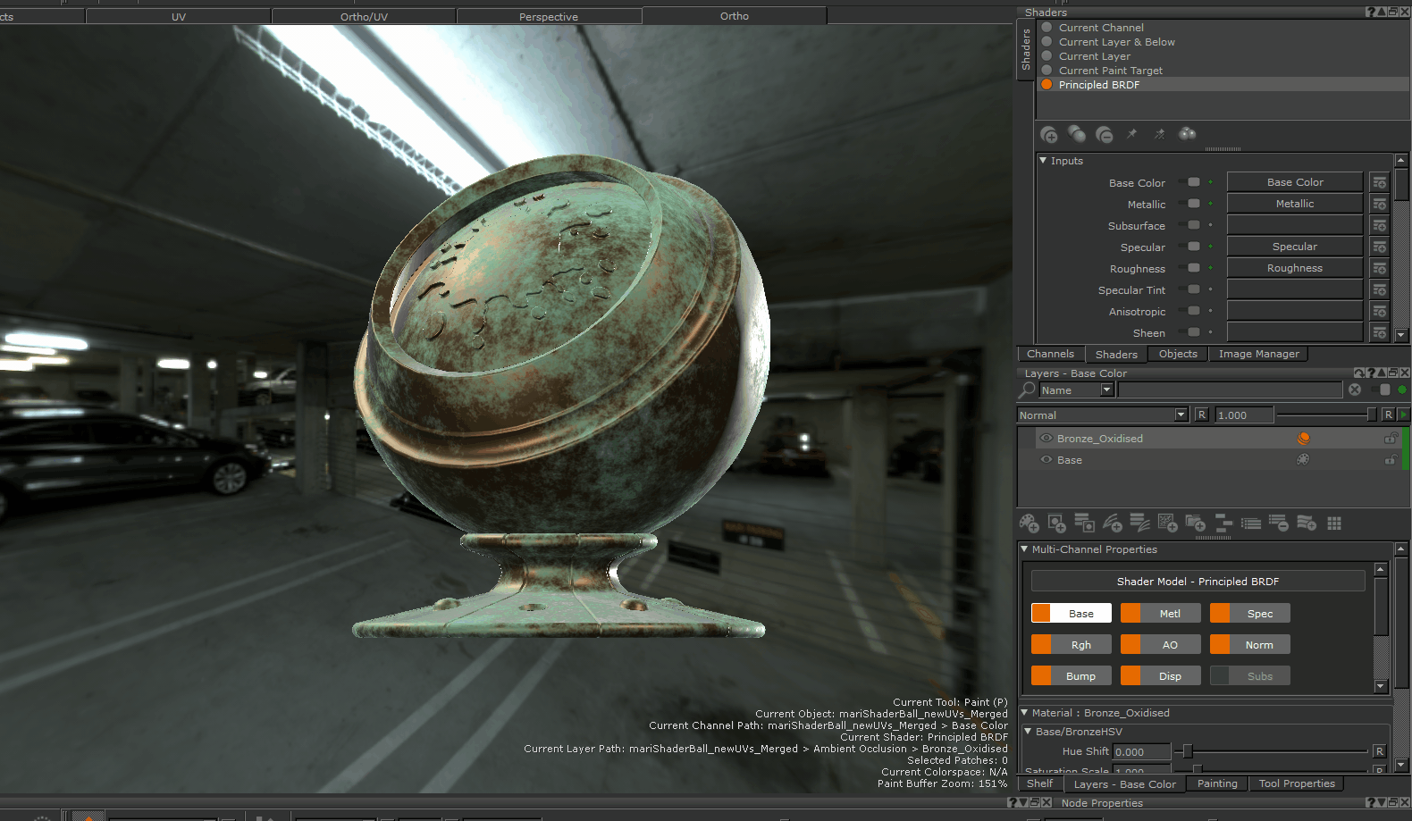The width and height of the screenshot is (1412, 821).
Task: Click the clear search X icon in Layers
Action: pyautogui.click(x=1355, y=390)
